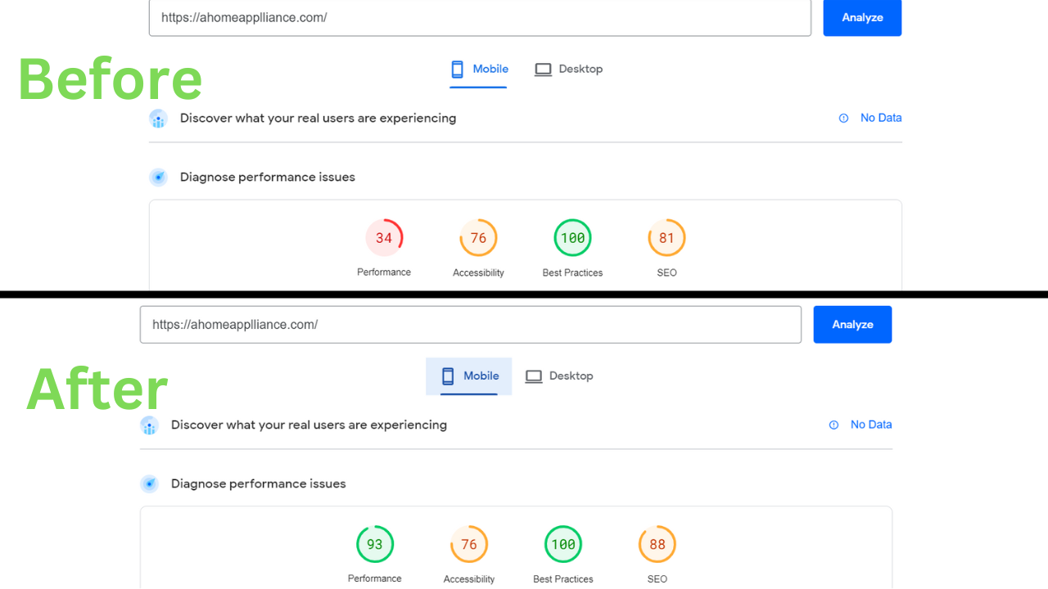Click the blue bar-chart icon beside real users text, Before
The image size is (1048, 589).
click(158, 118)
